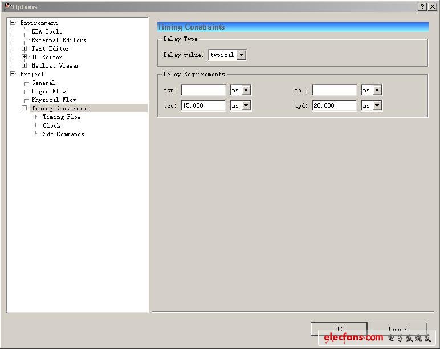Click the tsu input field
This screenshot has height=349, width=440.
pos(203,90)
